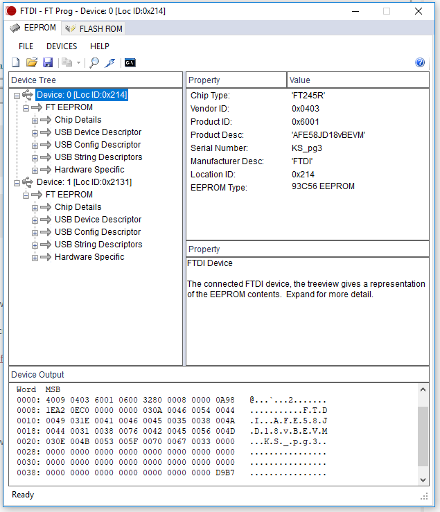This screenshot has width=440, height=512.
Task: Collapse Device: 1 tree node
Action: pos(17,183)
